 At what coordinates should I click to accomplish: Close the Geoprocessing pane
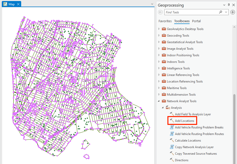pos(233,5)
